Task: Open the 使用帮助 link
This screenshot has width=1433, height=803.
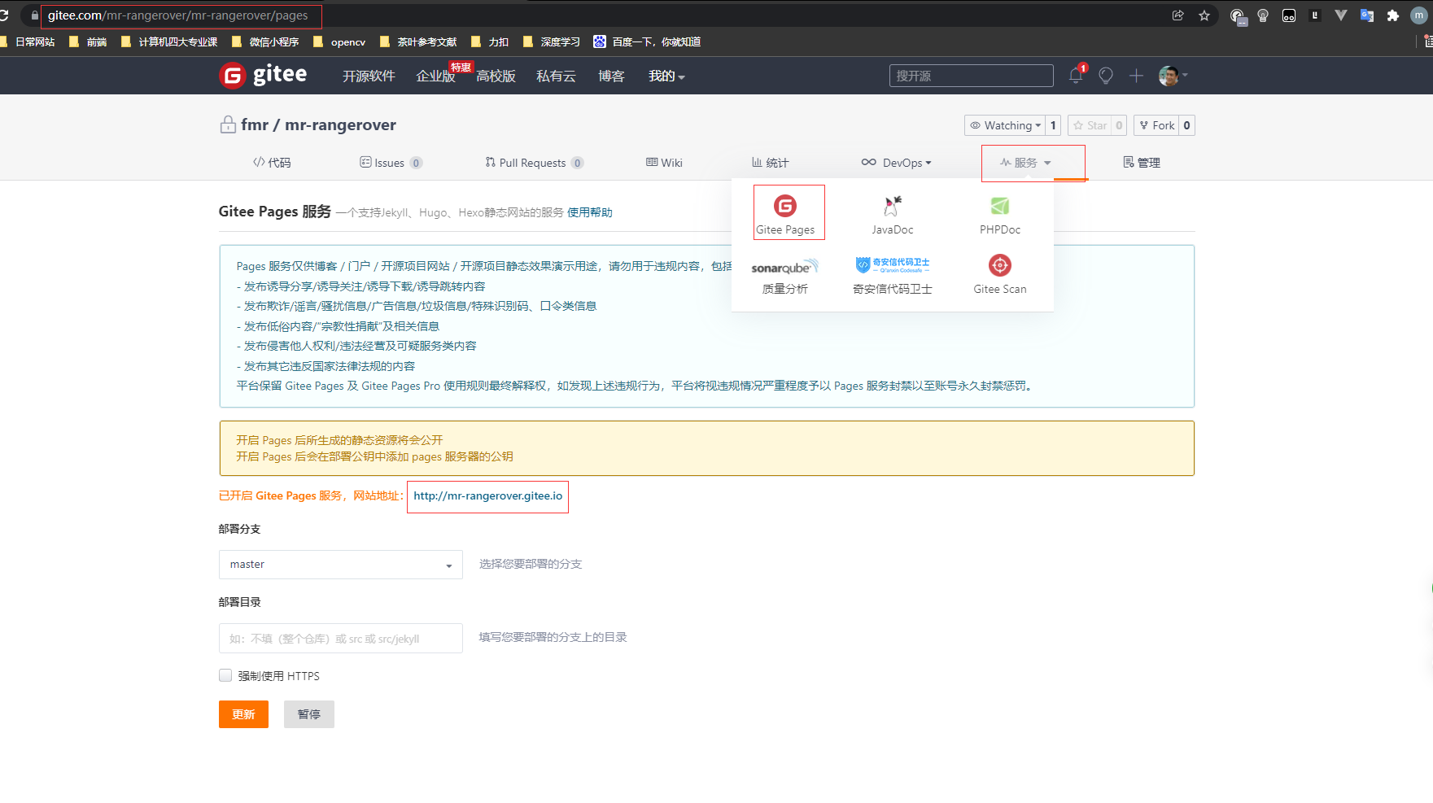Action: [590, 212]
